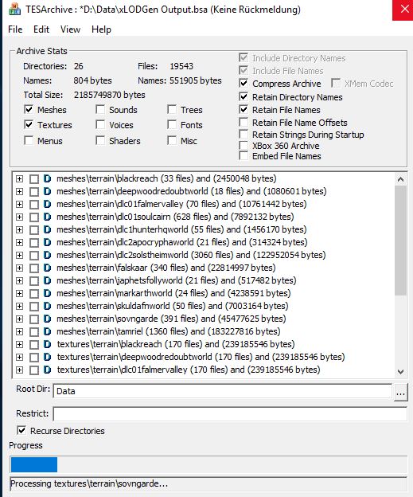
Task: Click the D icon beside meshes\terrain\falskaar
Action: [47, 268]
